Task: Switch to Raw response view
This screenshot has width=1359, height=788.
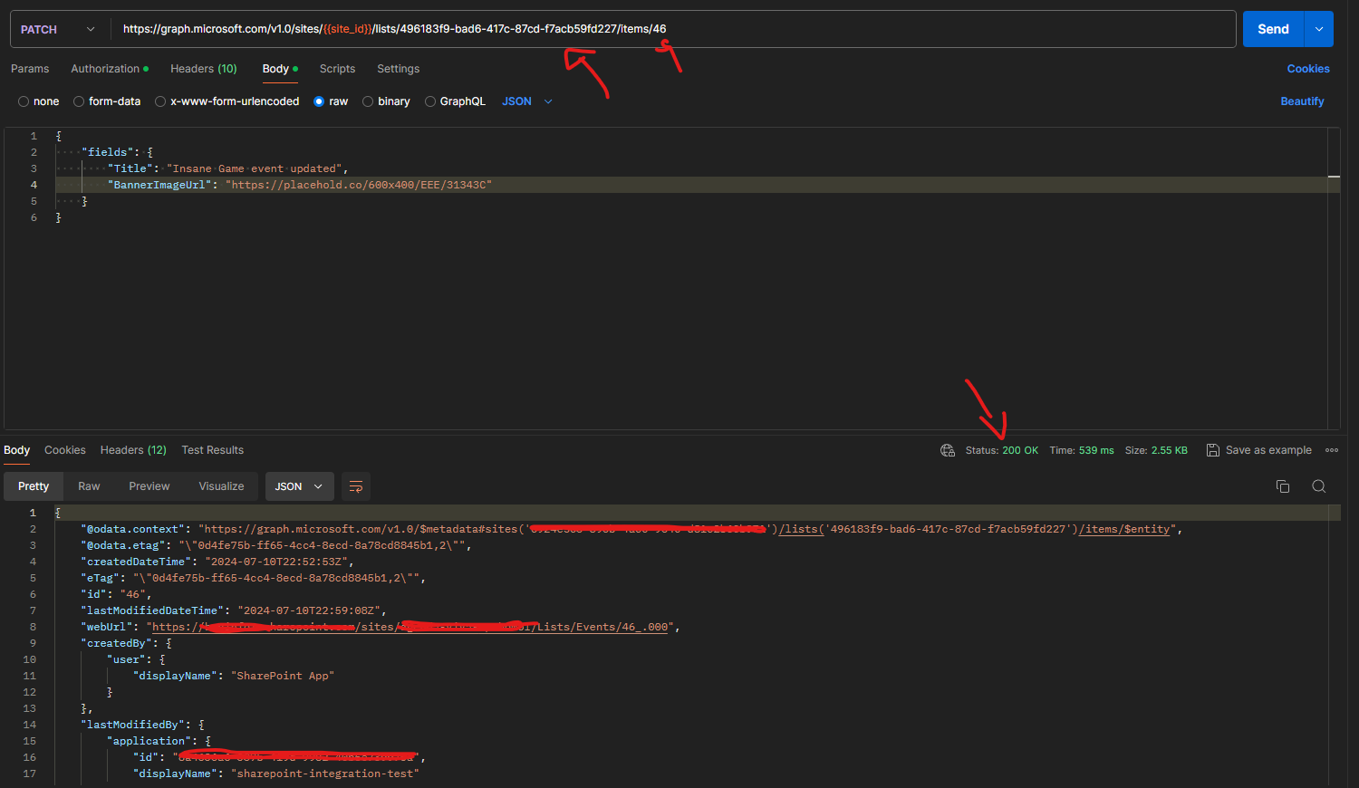Action: click(x=89, y=486)
